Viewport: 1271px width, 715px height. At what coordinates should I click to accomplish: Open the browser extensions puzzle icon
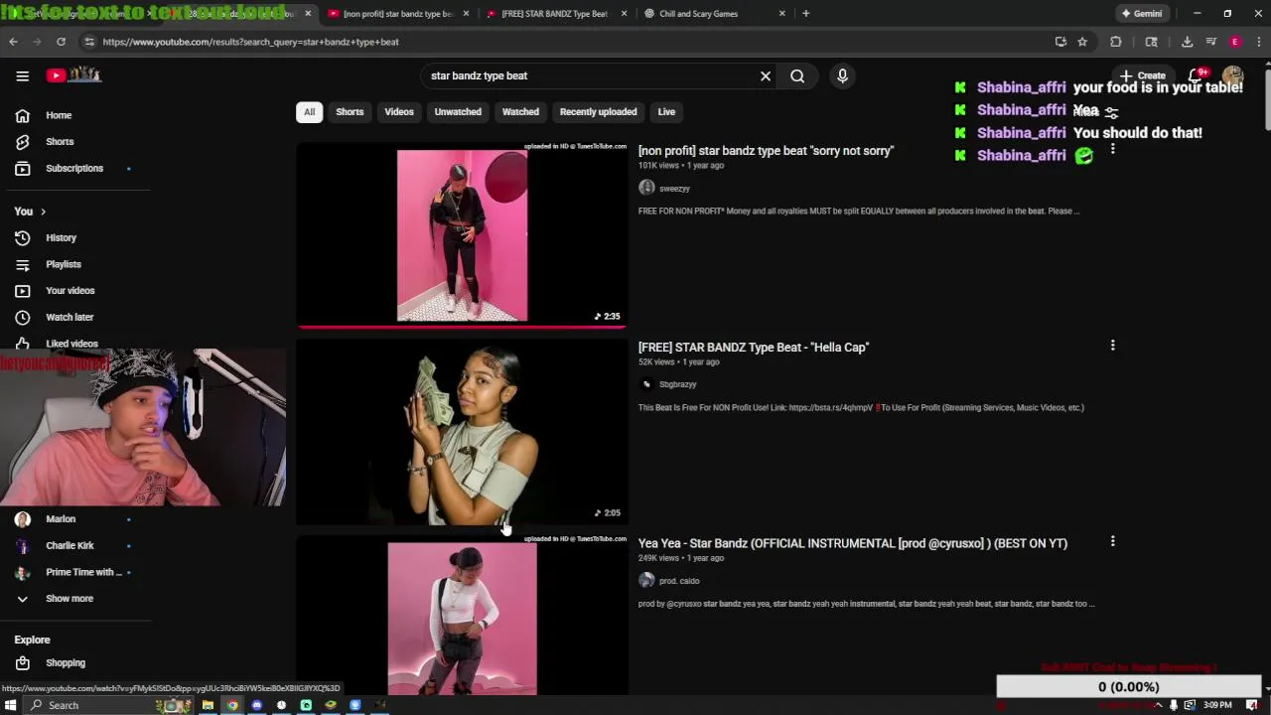tap(1116, 42)
